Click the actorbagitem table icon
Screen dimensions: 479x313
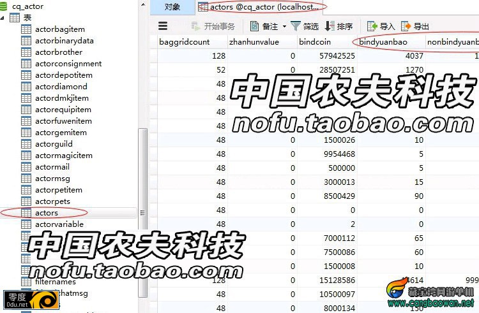[x=26, y=29]
